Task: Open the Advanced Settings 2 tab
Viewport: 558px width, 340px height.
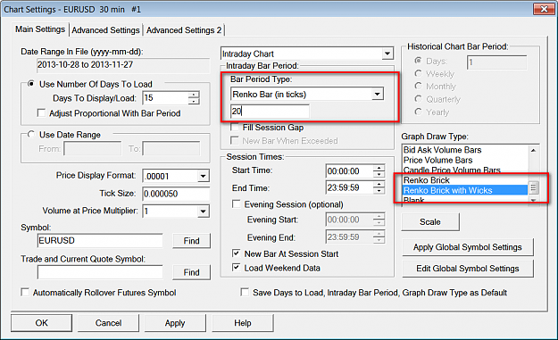Action: click(x=184, y=30)
